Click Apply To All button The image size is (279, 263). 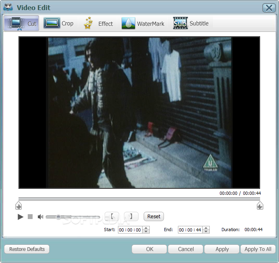coord(258,249)
